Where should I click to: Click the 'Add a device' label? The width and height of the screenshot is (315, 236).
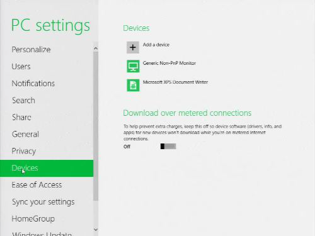pos(156,45)
